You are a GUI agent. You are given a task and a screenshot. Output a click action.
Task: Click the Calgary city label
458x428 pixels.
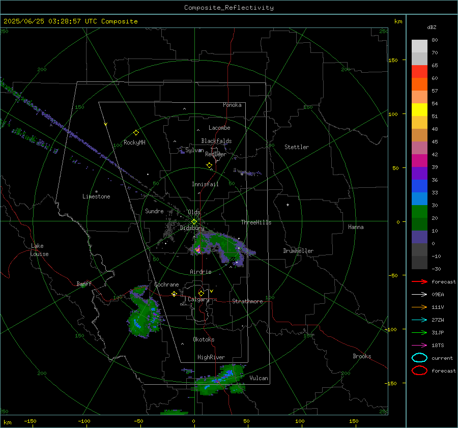point(198,299)
